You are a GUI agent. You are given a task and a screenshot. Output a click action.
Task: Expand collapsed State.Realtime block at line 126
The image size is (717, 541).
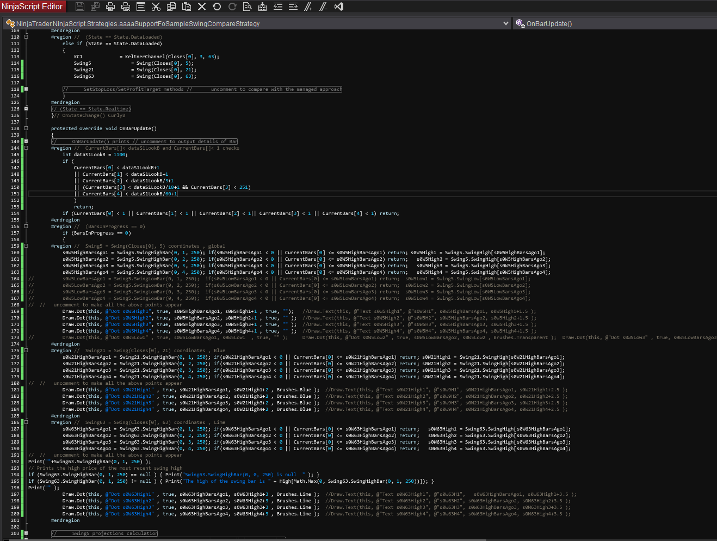(x=26, y=109)
